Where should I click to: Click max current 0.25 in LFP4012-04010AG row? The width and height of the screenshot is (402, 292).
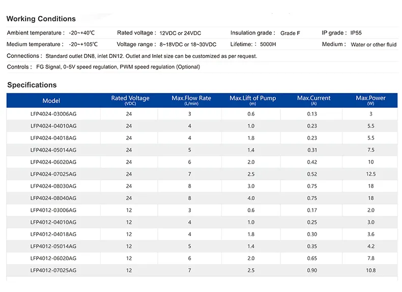click(x=312, y=222)
